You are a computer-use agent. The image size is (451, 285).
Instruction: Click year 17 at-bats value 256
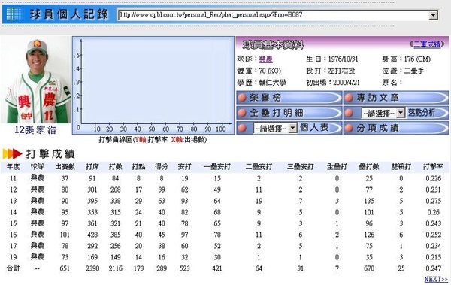click(115, 246)
